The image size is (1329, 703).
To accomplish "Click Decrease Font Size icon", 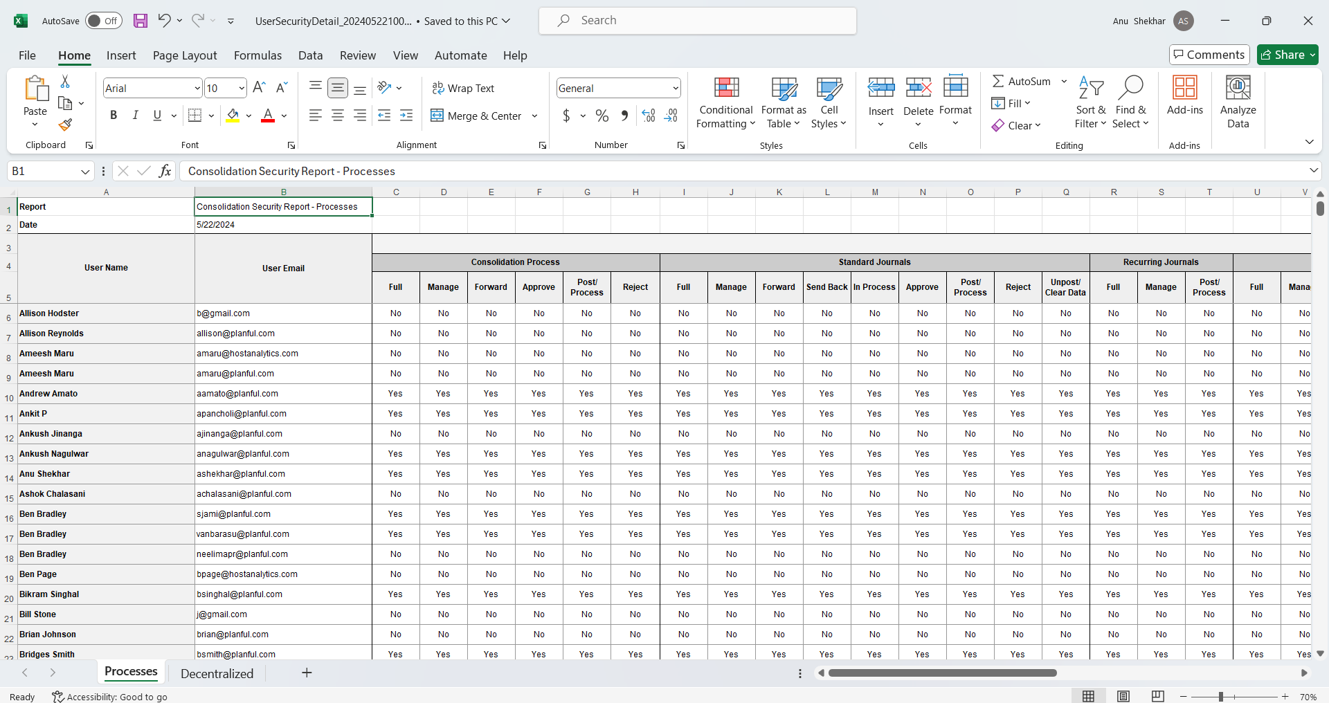I will [x=281, y=87].
